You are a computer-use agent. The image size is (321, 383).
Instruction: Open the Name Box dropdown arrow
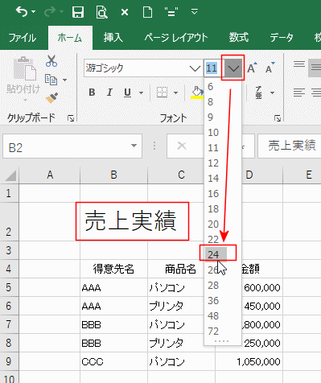point(134,146)
